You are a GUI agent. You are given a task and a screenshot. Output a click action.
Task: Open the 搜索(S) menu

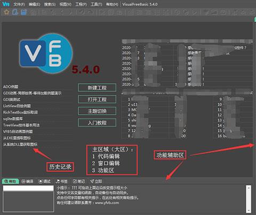pyautogui.click(x=50, y=4)
